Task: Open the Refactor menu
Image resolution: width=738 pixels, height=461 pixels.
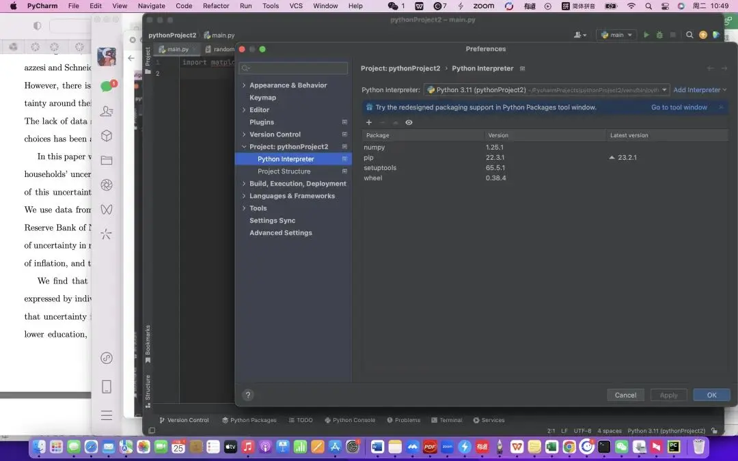Action: click(x=215, y=6)
